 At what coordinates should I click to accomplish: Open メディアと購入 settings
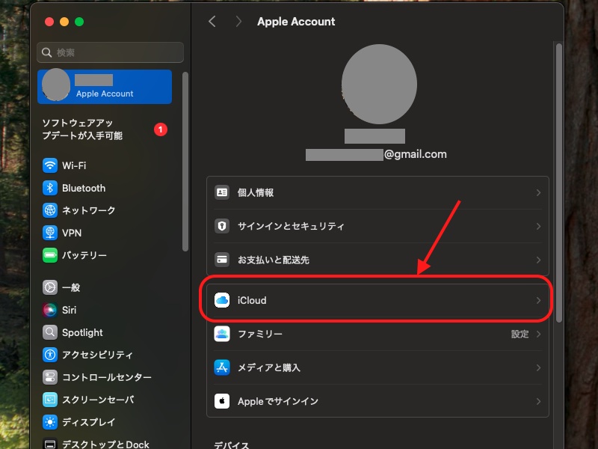click(x=376, y=367)
